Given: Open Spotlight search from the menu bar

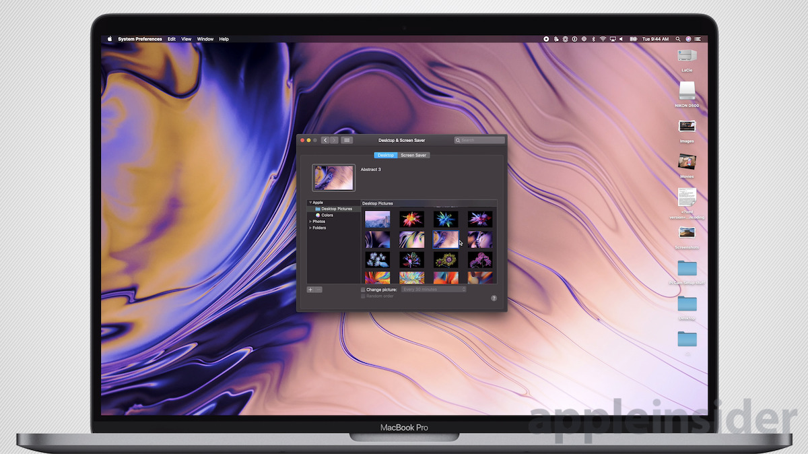Looking at the screenshot, I should tap(678, 39).
